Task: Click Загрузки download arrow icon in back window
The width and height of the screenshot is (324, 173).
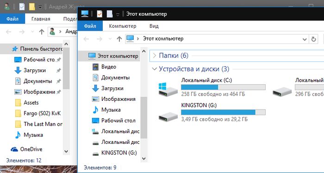Action: [18, 70]
